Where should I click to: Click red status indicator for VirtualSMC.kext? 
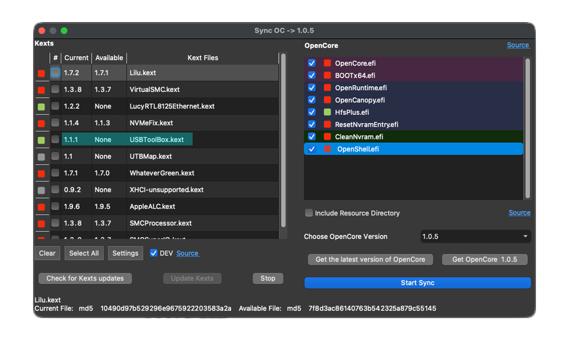[x=42, y=90]
